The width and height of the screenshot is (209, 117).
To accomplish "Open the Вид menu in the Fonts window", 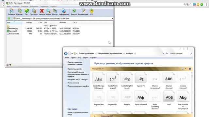I will [80, 58].
